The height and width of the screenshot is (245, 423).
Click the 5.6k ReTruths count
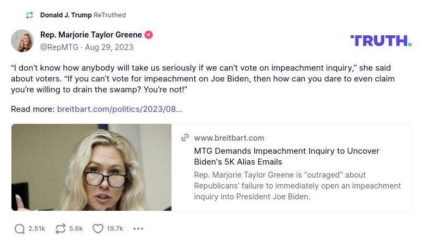click(x=76, y=229)
